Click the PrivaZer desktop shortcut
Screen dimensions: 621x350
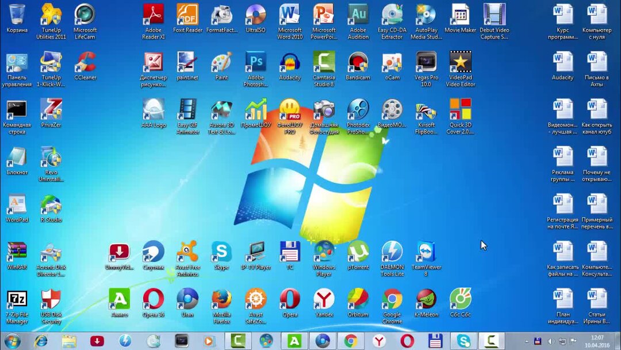pos(51,113)
